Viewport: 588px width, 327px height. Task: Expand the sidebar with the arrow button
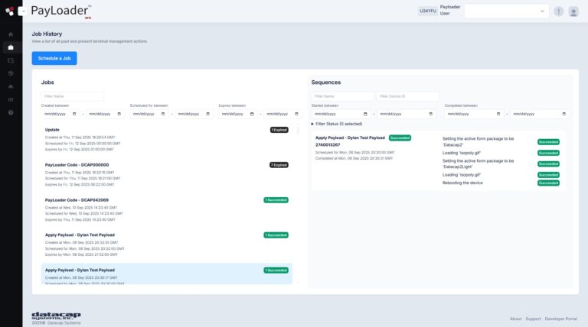click(22, 11)
